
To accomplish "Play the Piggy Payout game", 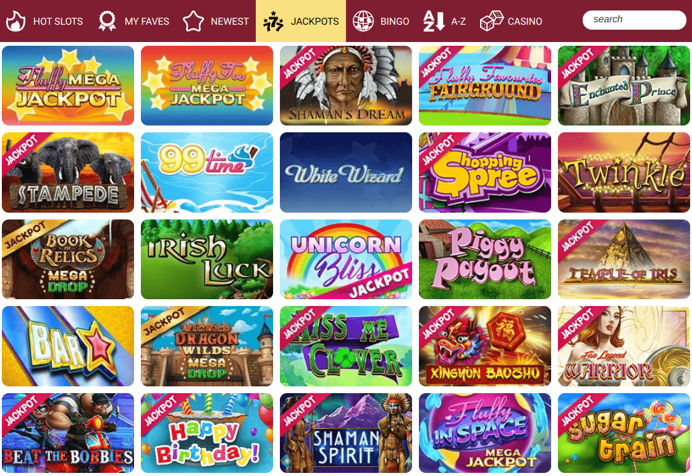I will [x=485, y=259].
